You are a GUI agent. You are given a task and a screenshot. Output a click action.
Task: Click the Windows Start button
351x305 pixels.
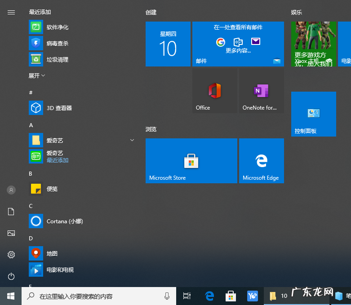coord(11,296)
